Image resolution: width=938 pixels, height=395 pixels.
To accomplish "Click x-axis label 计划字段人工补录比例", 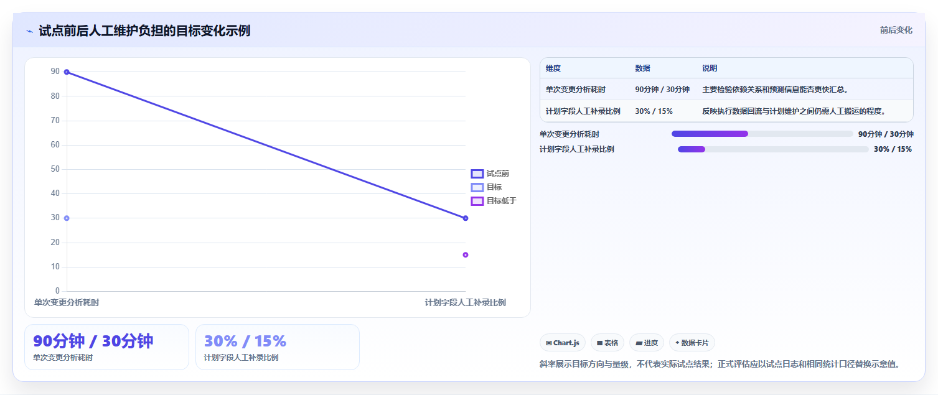I will (x=466, y=302).
